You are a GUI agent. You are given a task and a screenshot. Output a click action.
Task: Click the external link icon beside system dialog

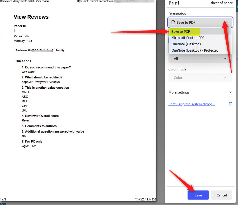231,104
